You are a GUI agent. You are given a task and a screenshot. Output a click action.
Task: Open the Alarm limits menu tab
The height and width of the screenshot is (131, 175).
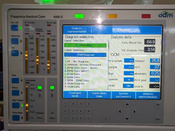pyautogui.click(x=99, y=95)
